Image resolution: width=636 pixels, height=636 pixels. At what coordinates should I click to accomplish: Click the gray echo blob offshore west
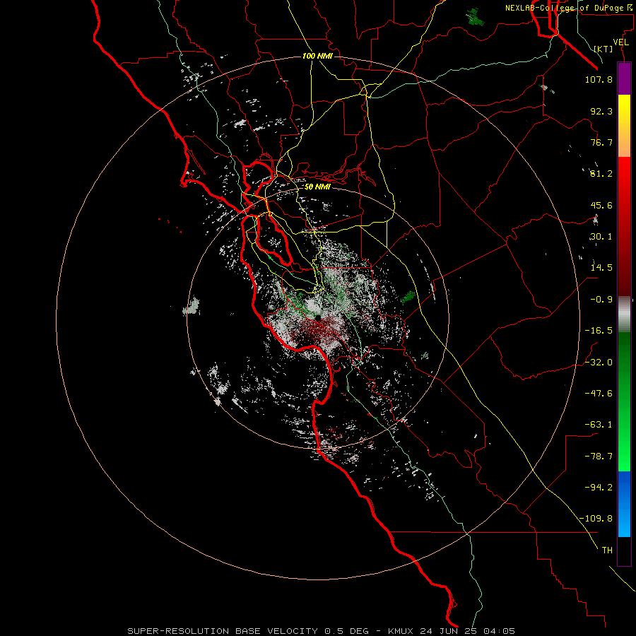[x=192, y=307]
